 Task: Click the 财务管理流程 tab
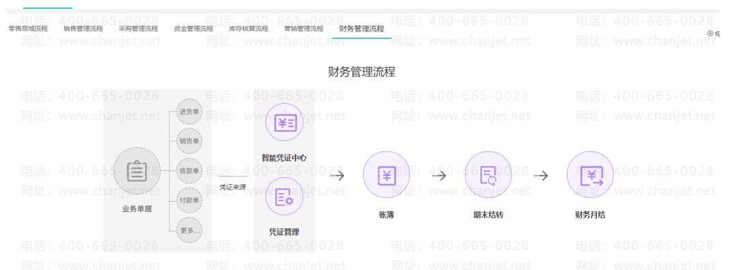click(361, 29)
